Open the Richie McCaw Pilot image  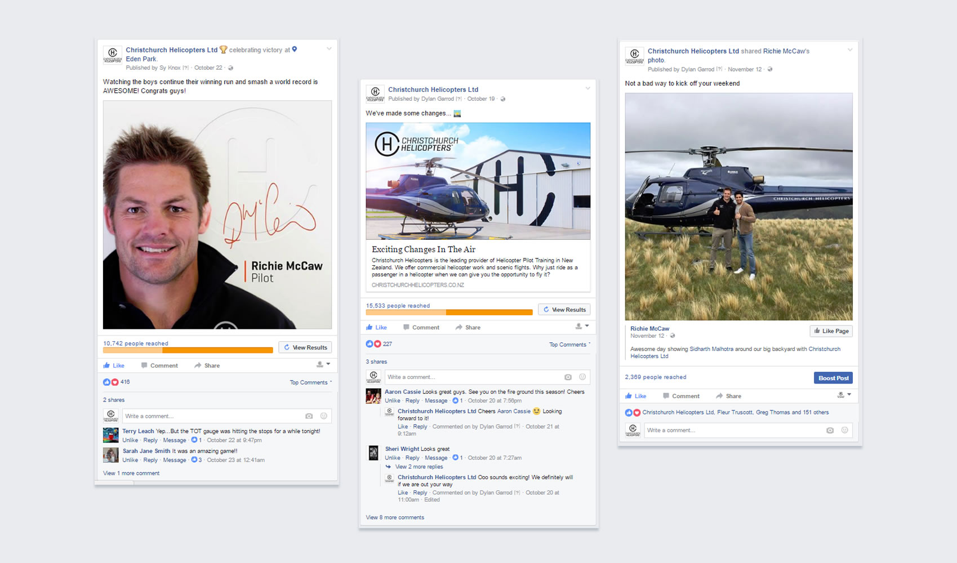coord(217,215)
